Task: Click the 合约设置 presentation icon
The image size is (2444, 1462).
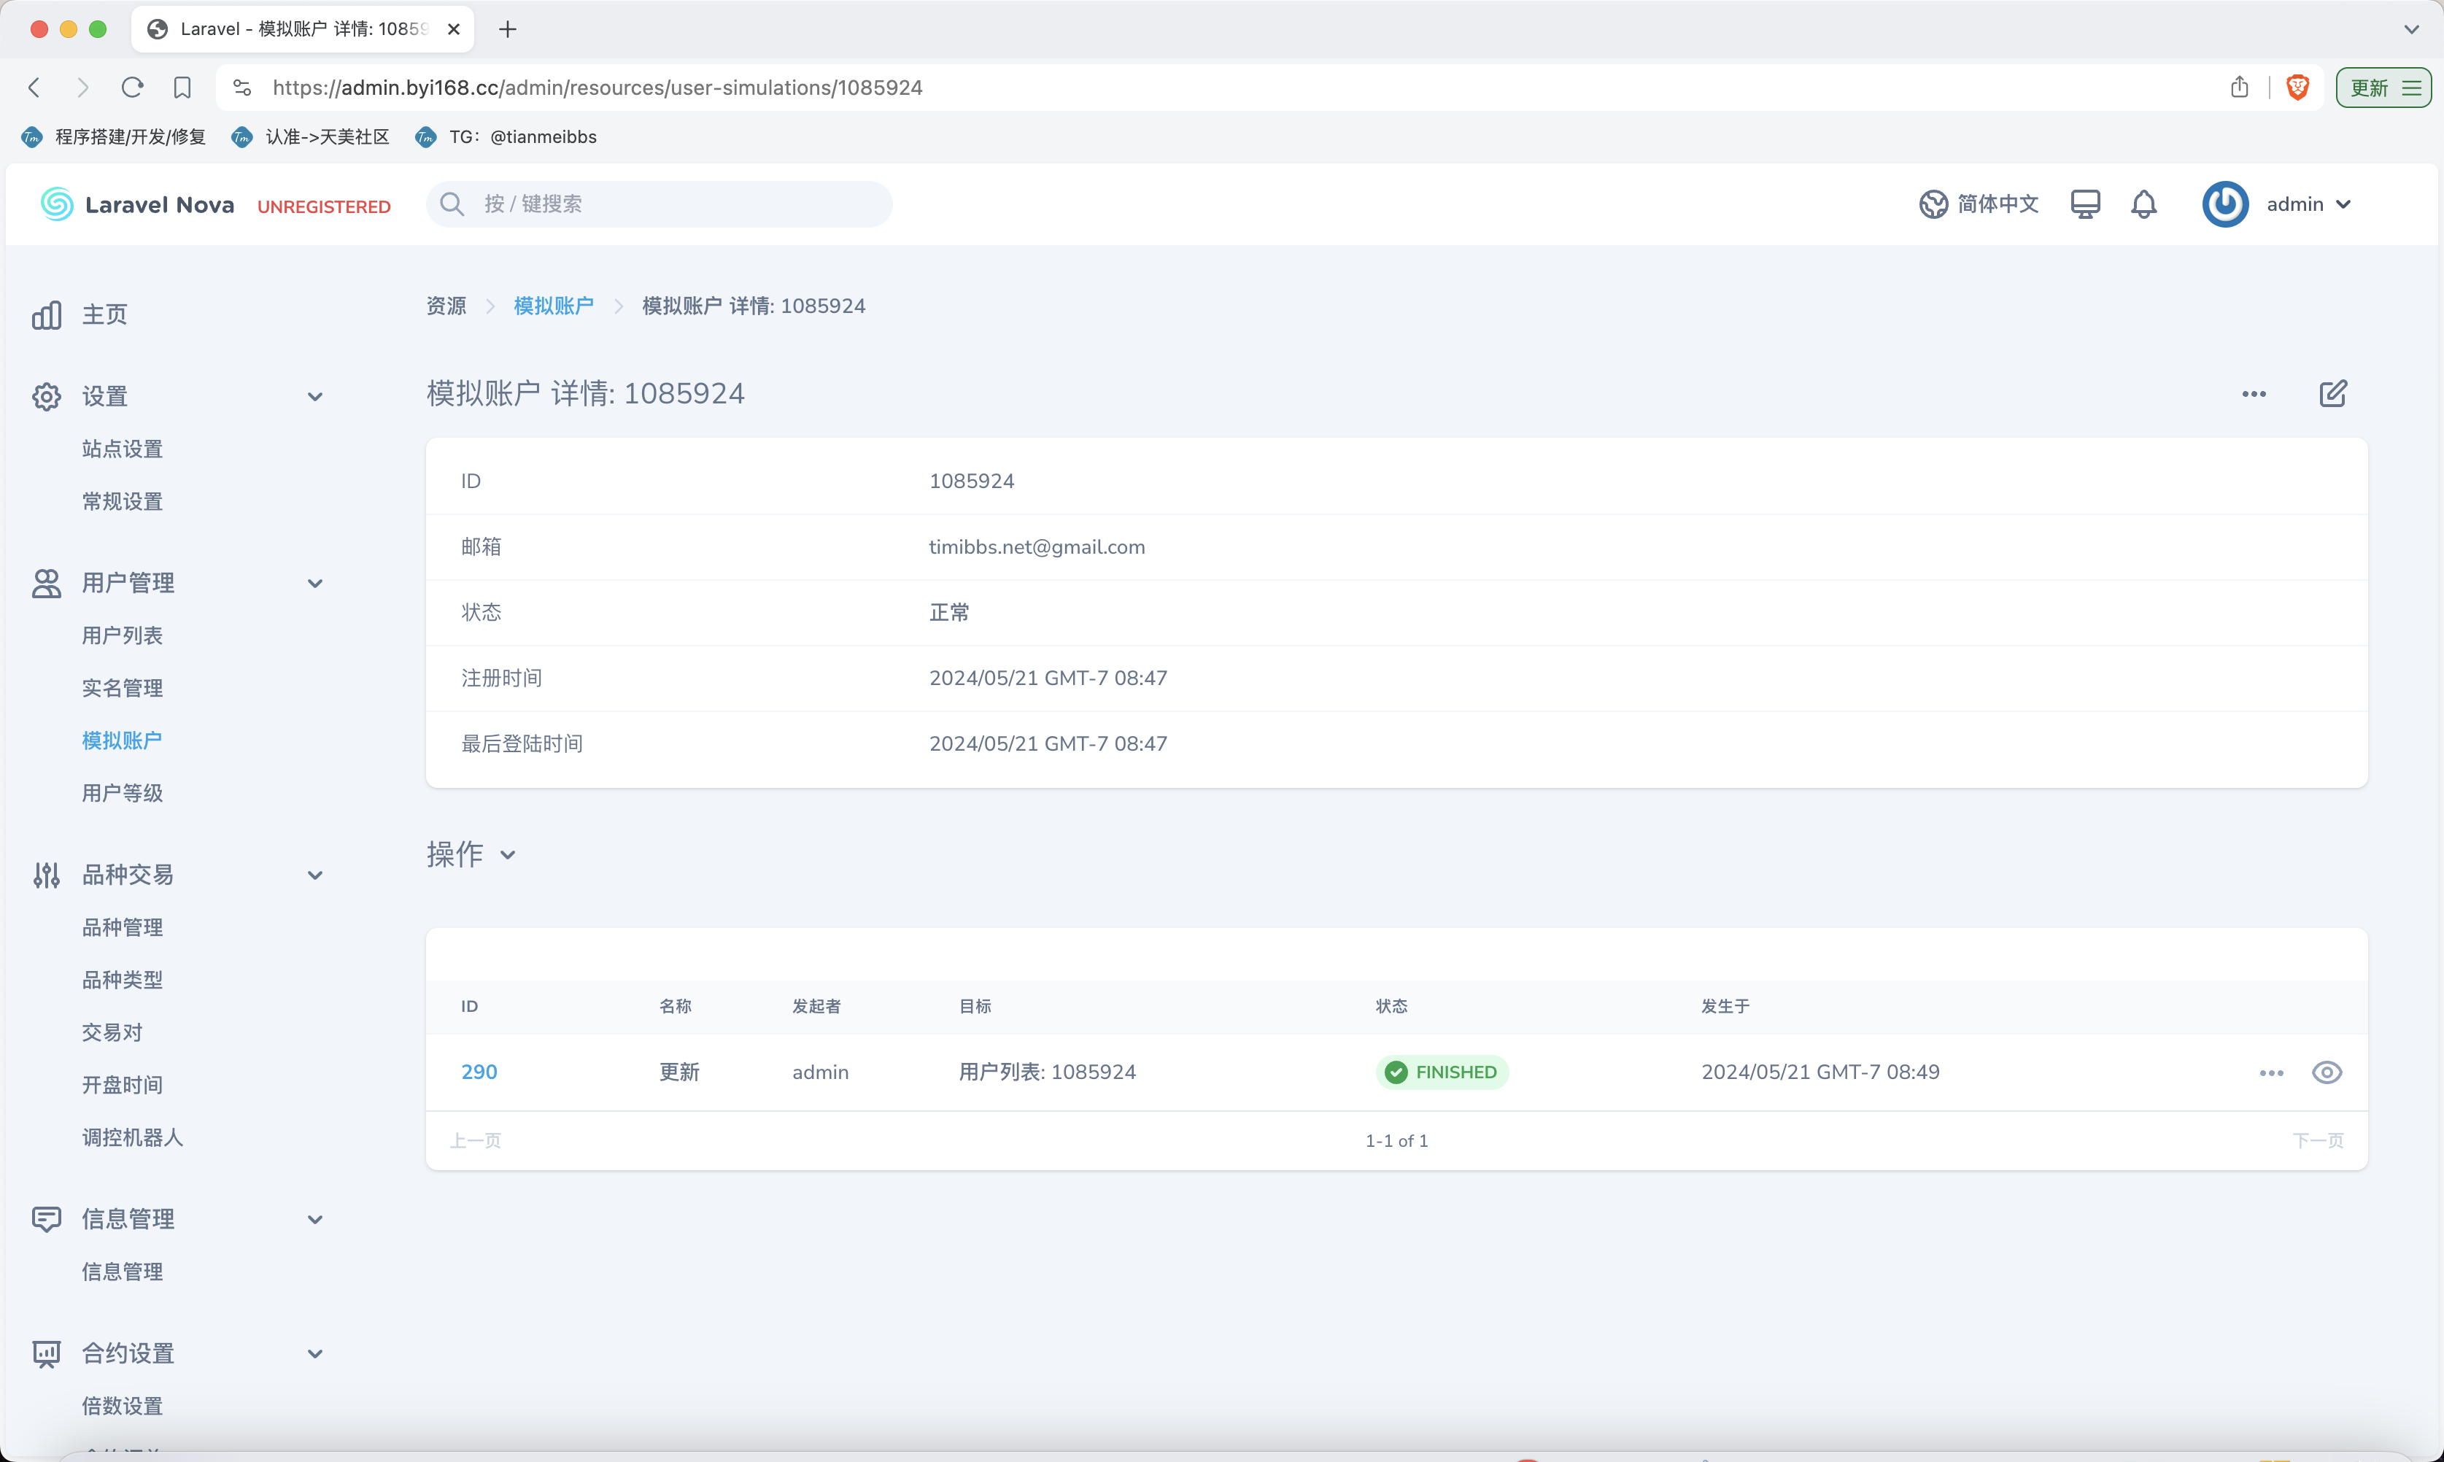Action: [x=46, y=1353]
